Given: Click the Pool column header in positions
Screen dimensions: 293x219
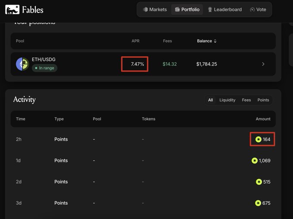Looking at the screenshot, I should click(20, 41).
